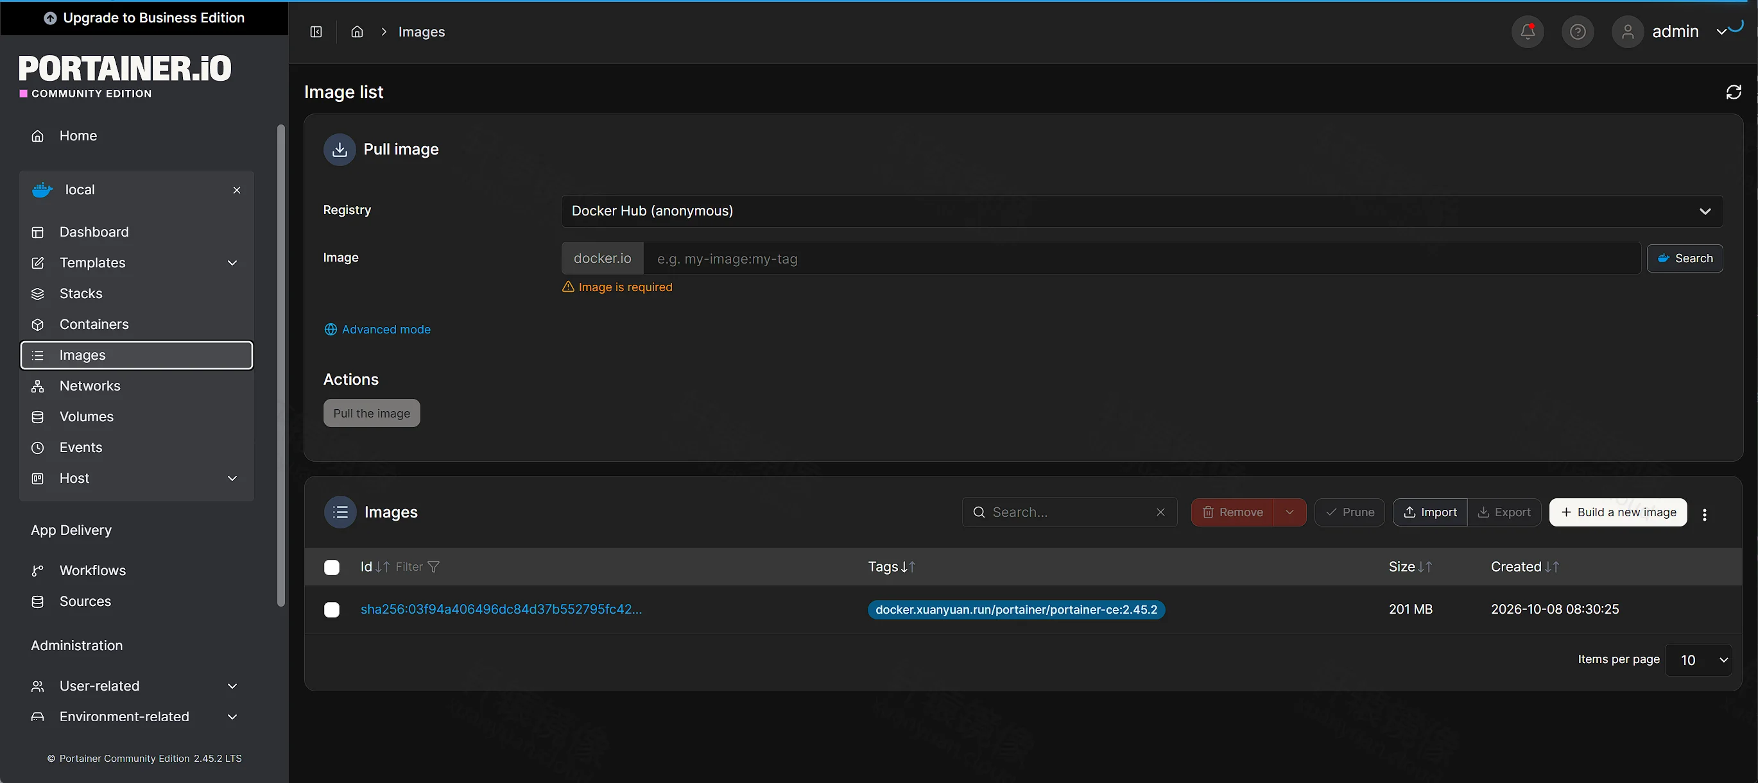Click the Upgrade to Business Edition banner

click(x=144, y=18)
